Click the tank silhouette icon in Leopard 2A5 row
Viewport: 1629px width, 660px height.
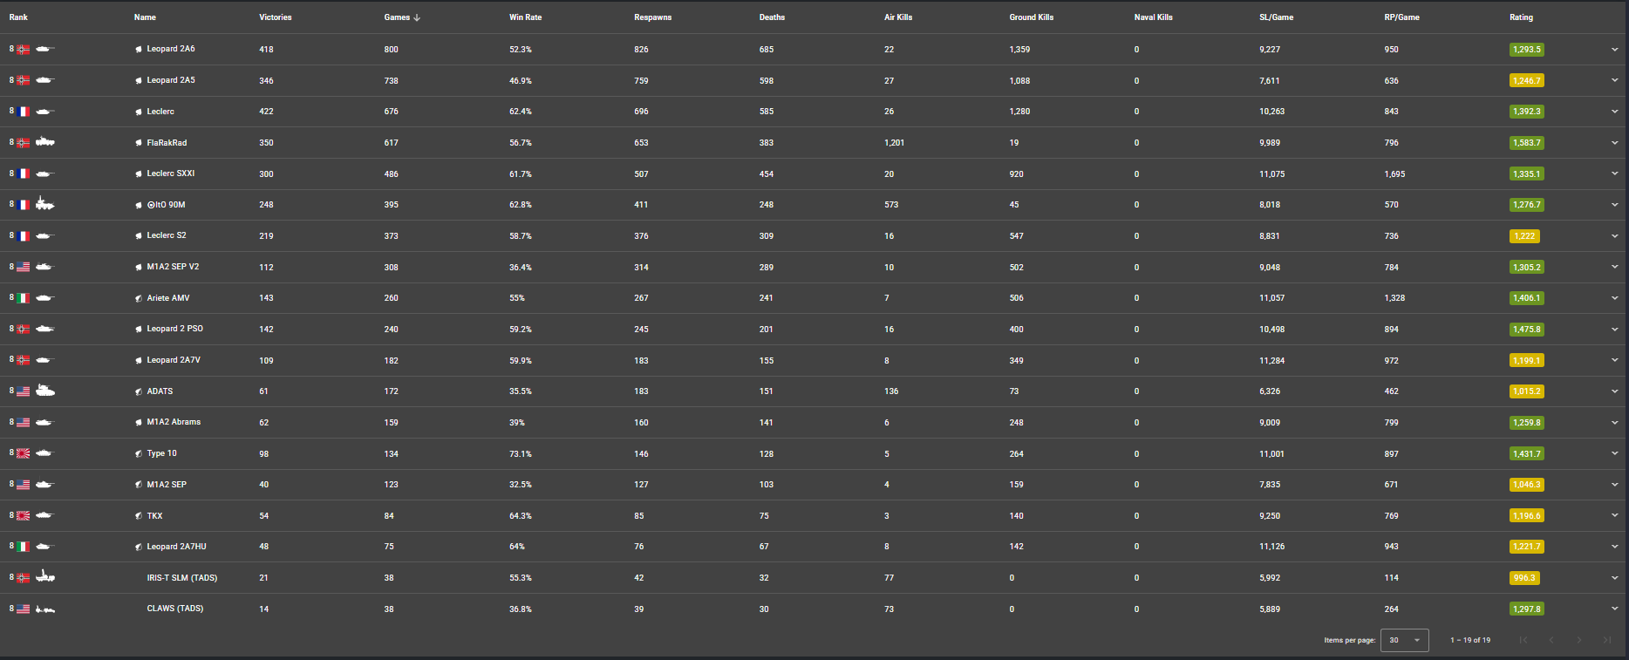(45, 80)
